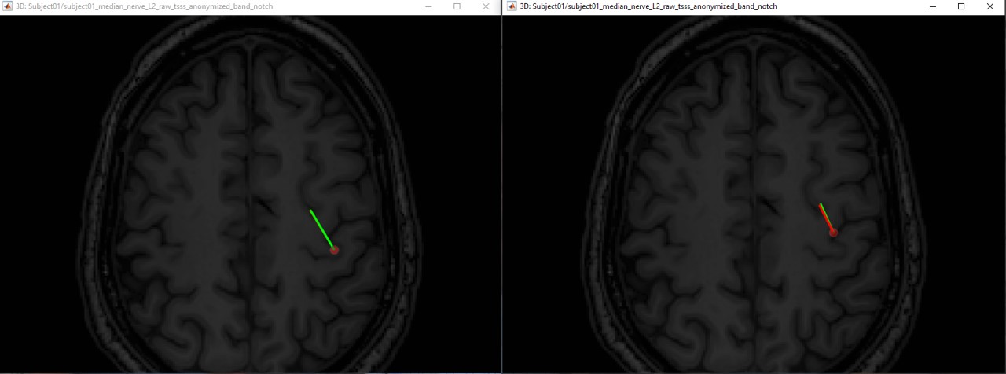The height and width of the screenshot is (374, 1006).
Task: Select the red dipole sphere in left figure
Action: (334, 250)
